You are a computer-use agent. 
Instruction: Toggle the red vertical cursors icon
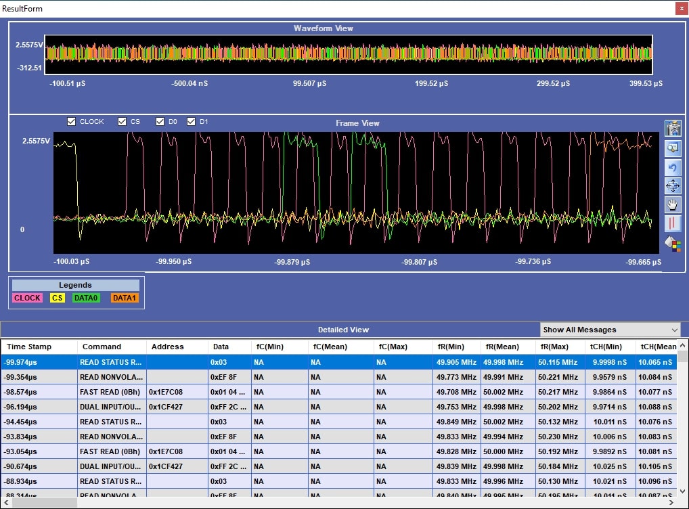click(673, 224)
